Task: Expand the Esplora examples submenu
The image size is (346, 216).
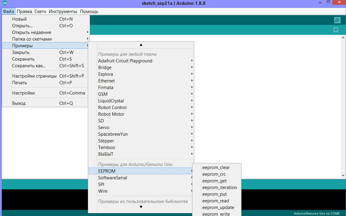Action: tap(141, 74)
